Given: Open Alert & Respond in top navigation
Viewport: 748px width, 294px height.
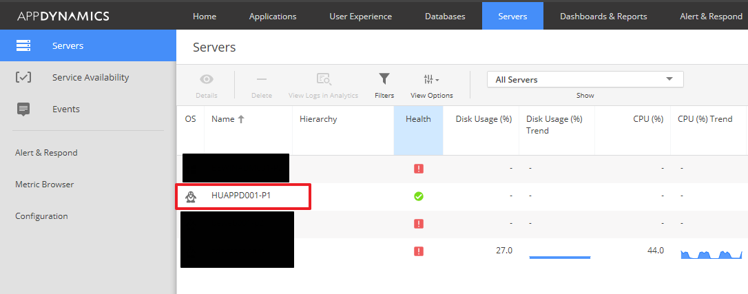Looking at the screenshot, I should pyautogui.click(x=711, y=17).
